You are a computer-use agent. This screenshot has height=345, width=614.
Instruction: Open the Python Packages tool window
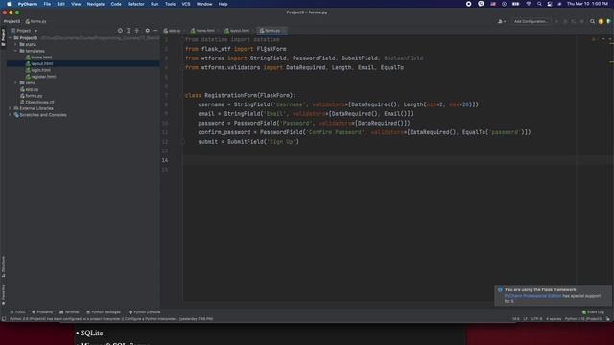(x=104, y=312)
